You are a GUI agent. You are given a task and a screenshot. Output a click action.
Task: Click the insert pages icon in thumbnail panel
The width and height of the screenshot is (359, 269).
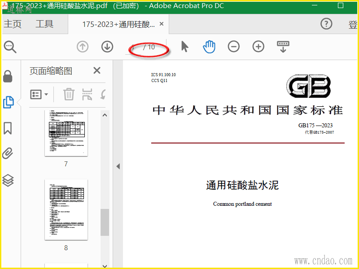point(87,94)
